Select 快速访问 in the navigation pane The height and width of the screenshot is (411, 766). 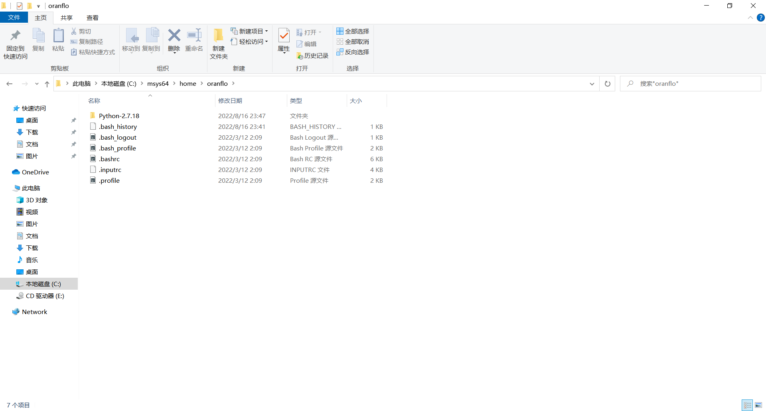(x=34, y=108)
